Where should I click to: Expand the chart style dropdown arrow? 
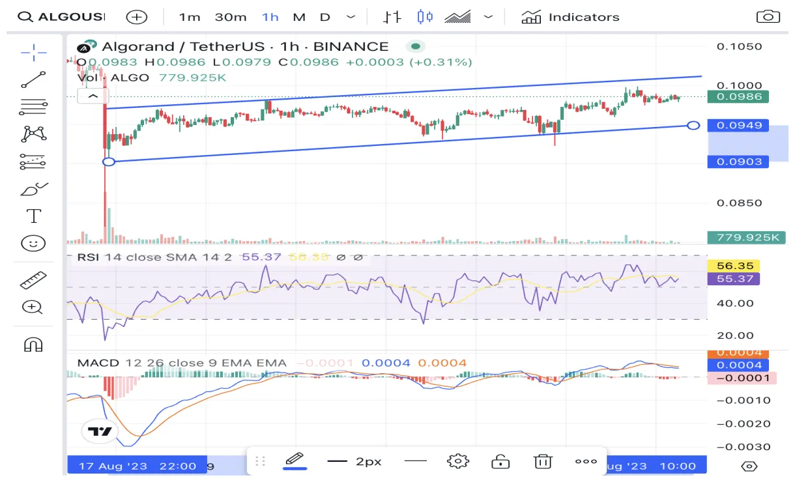[488, 17]
